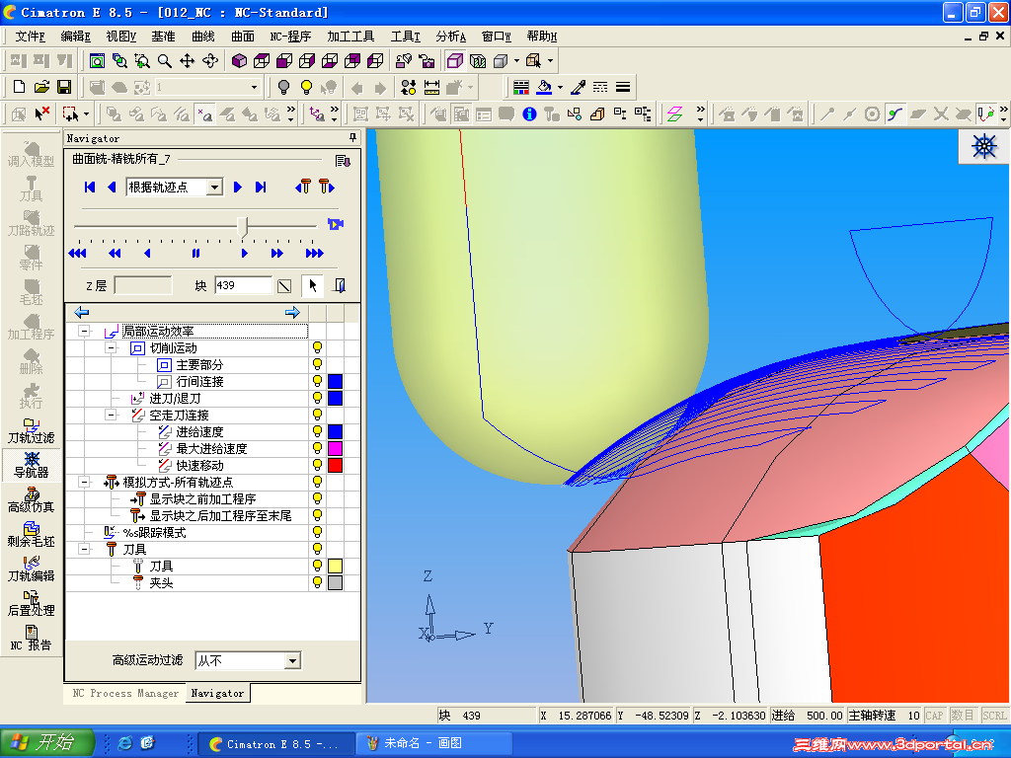Collapse the 模拟方式-所有轨迹点 tree node
The width and height of the screenshot is (1011, 758).
coord(84,482)
